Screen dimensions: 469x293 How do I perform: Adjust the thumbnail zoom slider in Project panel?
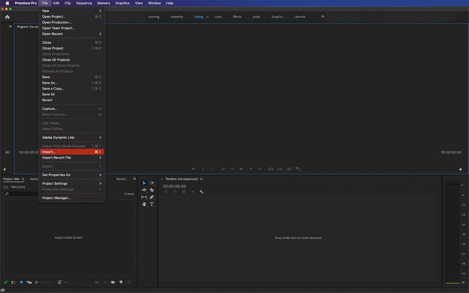[x=44, y=282]
